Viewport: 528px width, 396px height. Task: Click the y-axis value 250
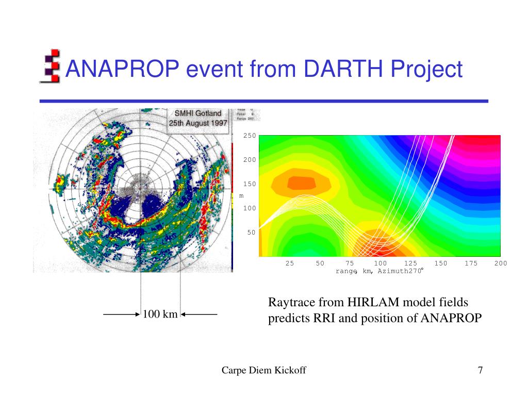[250, 136]
